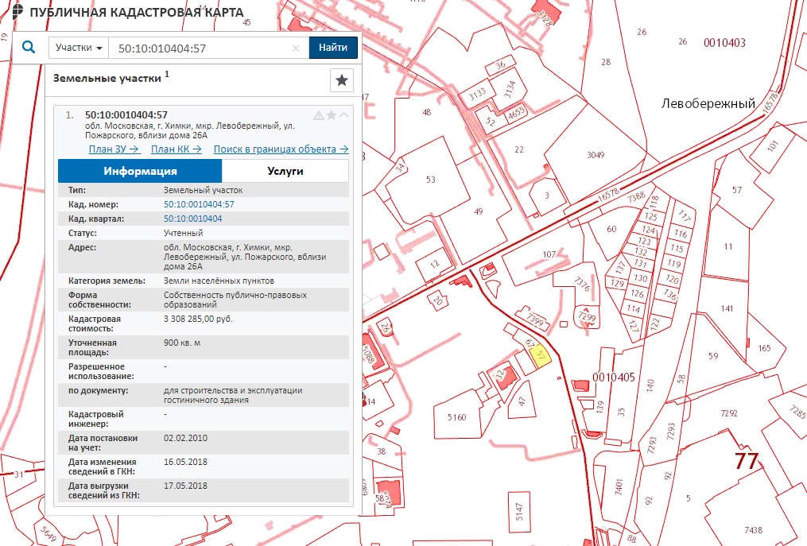
Task: Click the small star icon in the result row
Action: point(332,115)
